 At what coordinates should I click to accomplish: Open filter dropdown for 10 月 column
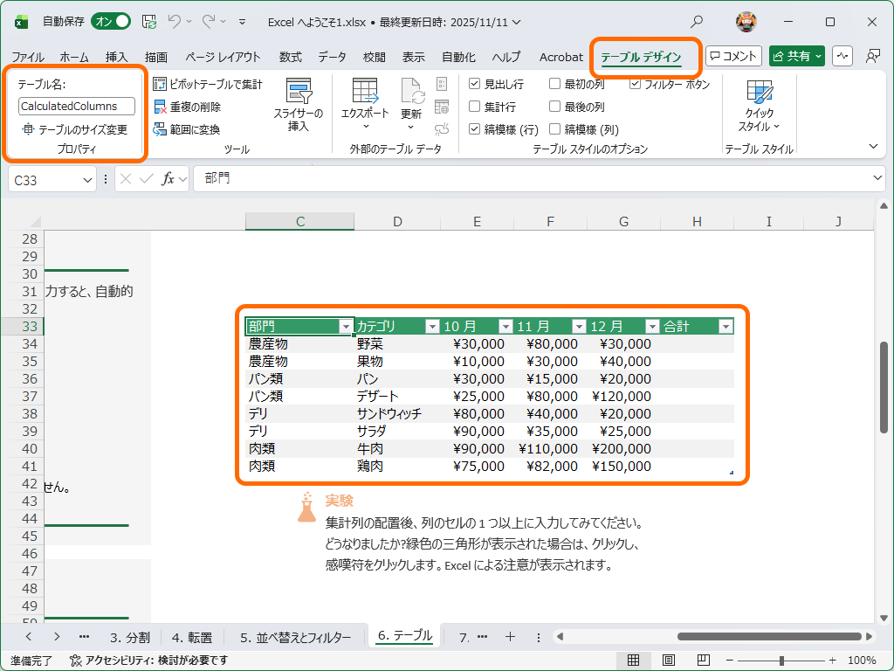coord(505,327)
